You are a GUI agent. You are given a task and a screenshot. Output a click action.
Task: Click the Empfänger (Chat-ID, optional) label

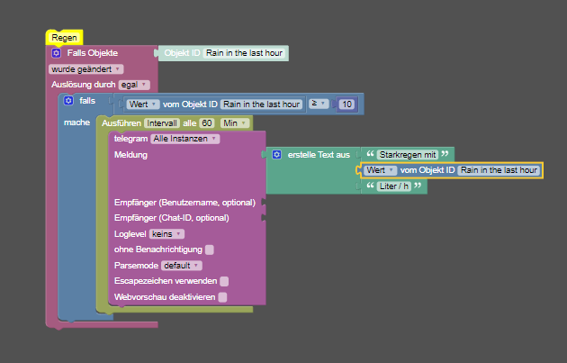click(x=171, y=218)
